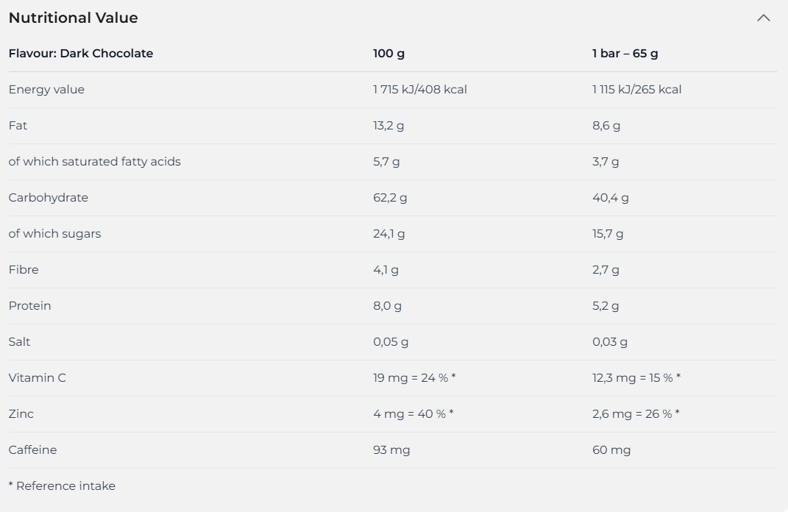Click the 1 bar – 65 g column header
The image size is (788, 512).
(625, 53)
